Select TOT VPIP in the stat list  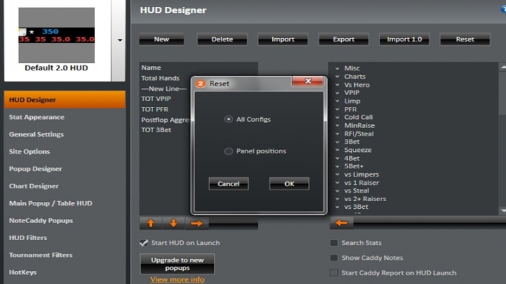(156, 99)
